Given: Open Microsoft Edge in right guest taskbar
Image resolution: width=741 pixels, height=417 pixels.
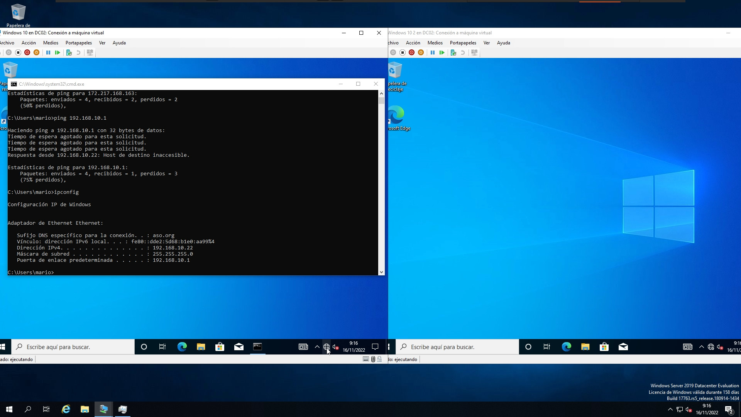Looking at the screenshot, I should [566, 347].
